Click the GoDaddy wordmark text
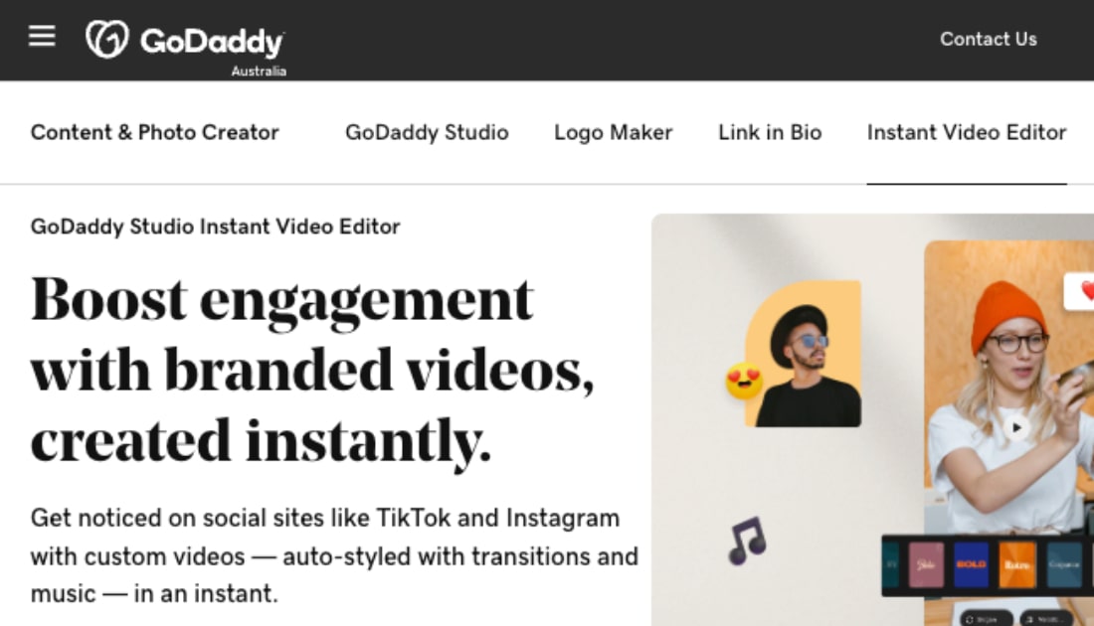This screenshot has height=626, width=1094. pos(212,41)
